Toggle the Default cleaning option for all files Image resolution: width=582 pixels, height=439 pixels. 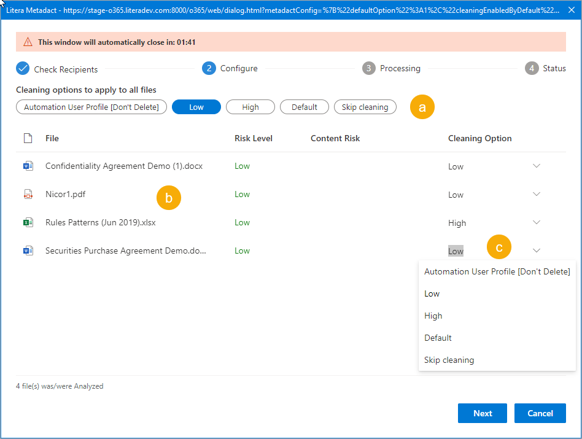305,107
